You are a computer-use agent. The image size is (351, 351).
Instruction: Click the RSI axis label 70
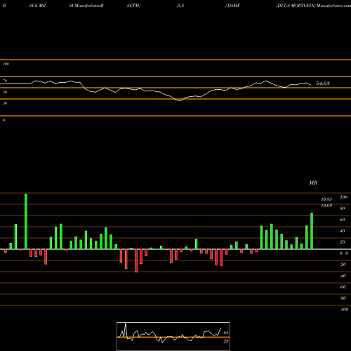coord(5,81)
